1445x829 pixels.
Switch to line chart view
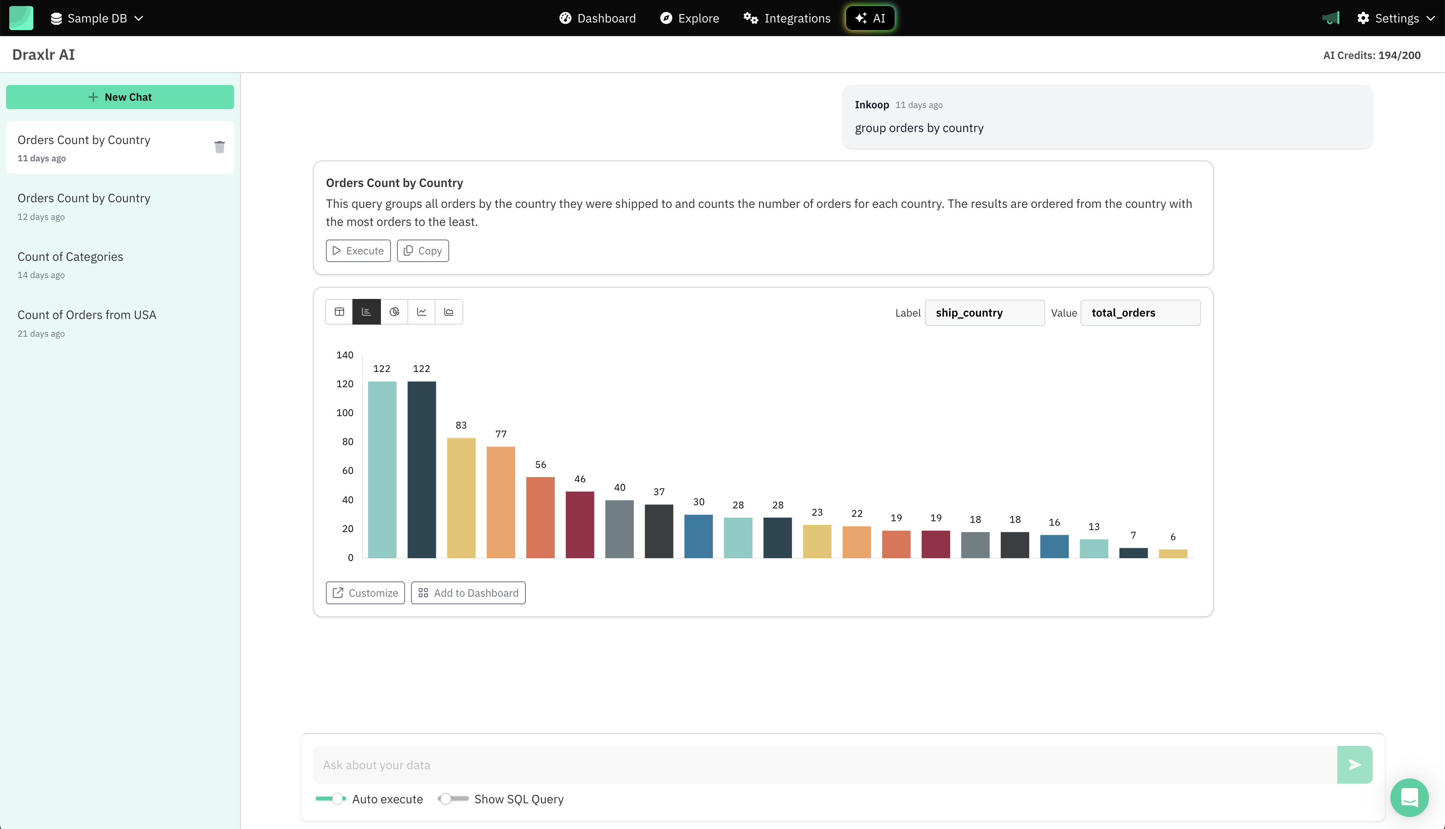coord(421,311)
